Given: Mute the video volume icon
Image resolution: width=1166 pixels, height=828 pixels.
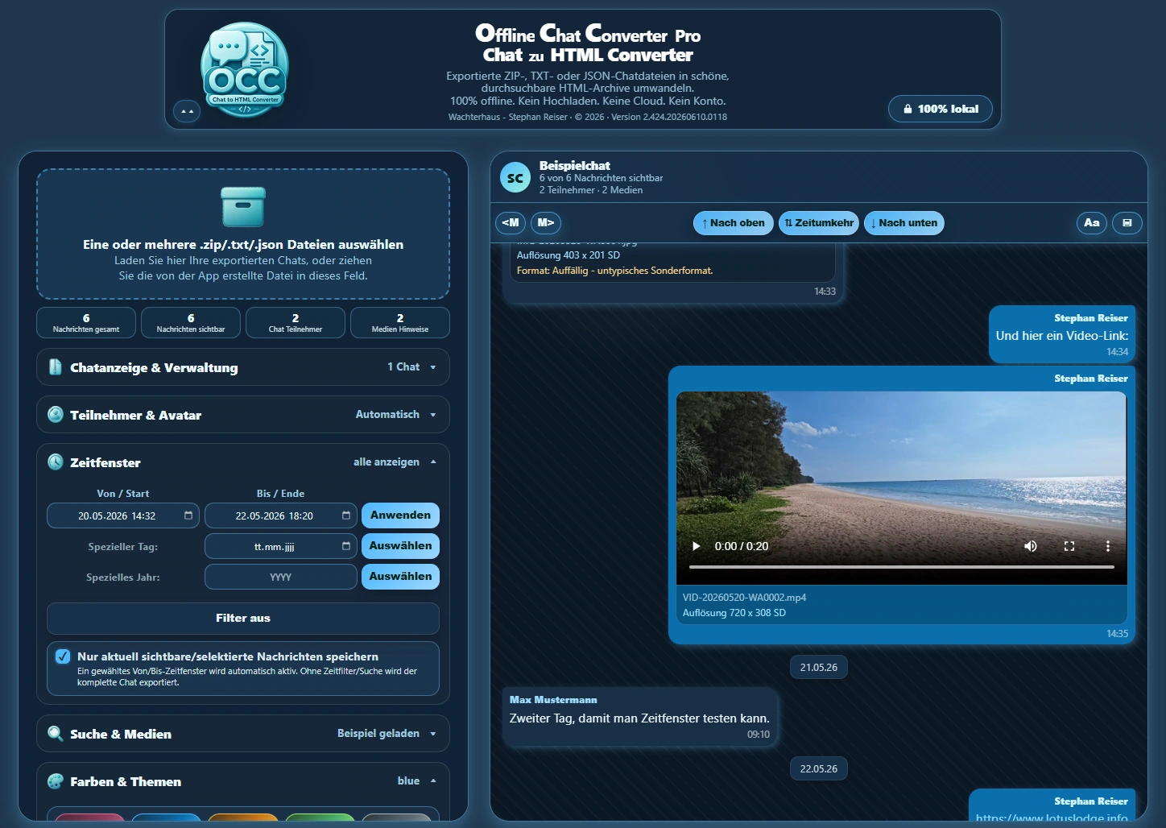Looking at the screenshot, I should click(x=1031, y=546).
